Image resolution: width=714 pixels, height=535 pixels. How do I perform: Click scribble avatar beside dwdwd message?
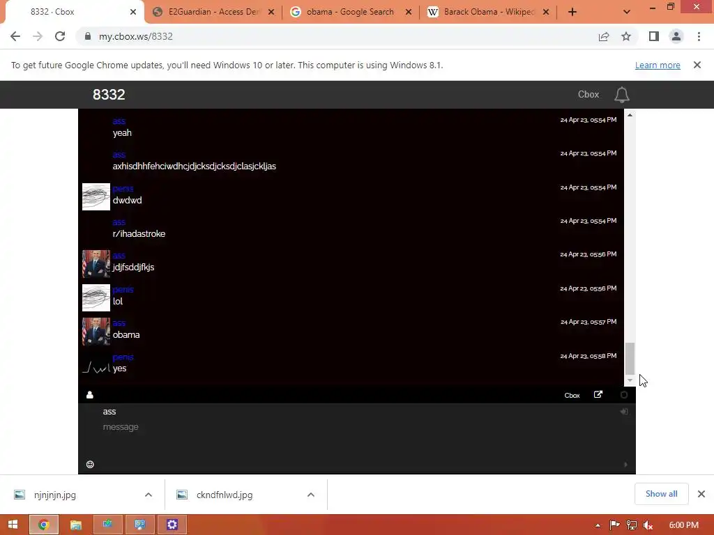tap(96, 196)
